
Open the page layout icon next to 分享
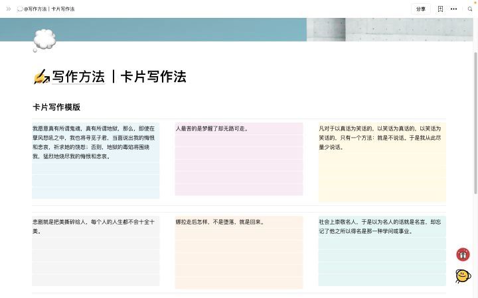(440, 9)
